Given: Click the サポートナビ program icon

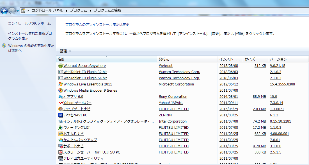Looking at the screenshot, I should pyautogui.click(x=61, y=146).
